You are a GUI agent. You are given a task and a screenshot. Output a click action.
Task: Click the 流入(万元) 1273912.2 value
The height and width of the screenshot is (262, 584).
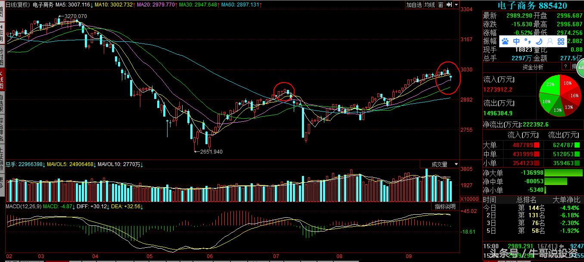click(x=498, y=89)
